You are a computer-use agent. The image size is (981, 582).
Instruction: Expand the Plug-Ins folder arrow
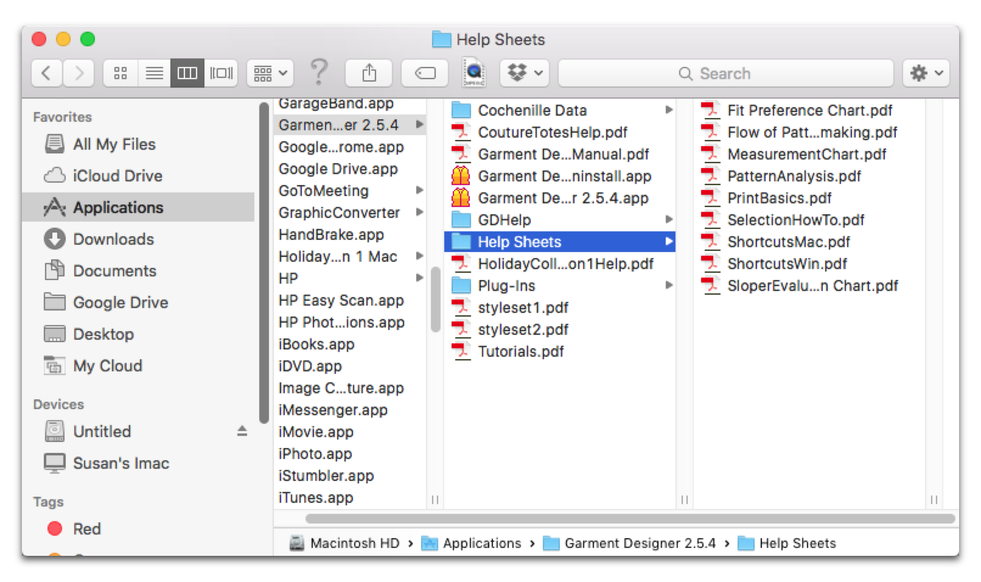669,286
